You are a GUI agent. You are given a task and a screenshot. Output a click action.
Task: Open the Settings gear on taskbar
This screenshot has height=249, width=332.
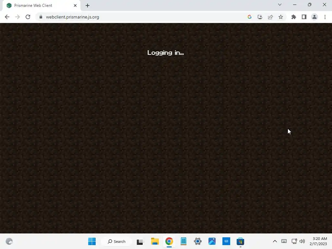[198, 241]
